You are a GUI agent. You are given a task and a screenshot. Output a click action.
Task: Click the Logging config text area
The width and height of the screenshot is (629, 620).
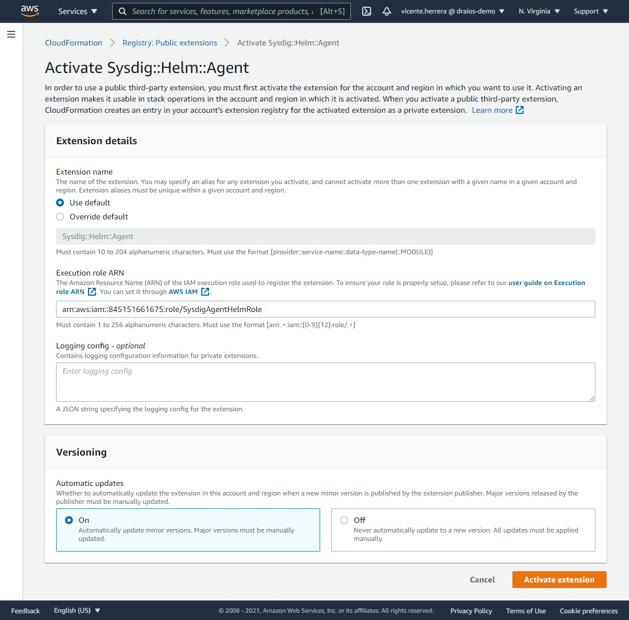click(326, 382)
